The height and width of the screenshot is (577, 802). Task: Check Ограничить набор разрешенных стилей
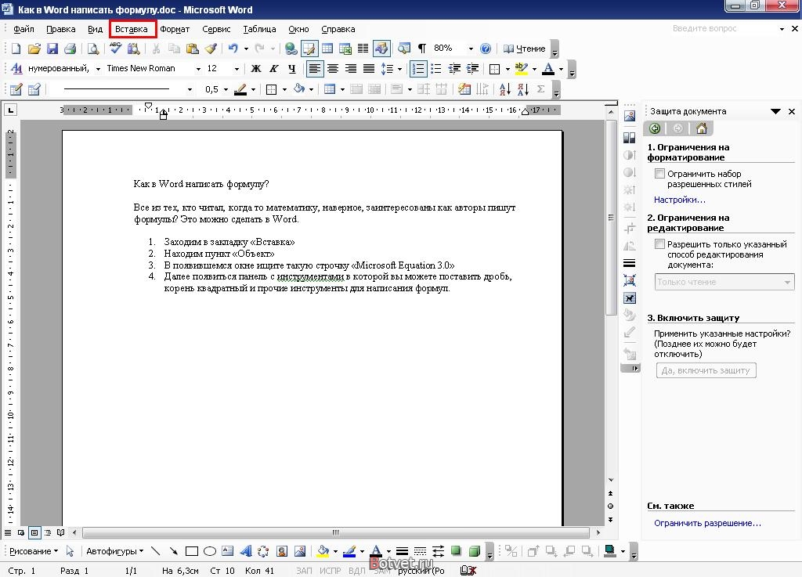659,174
